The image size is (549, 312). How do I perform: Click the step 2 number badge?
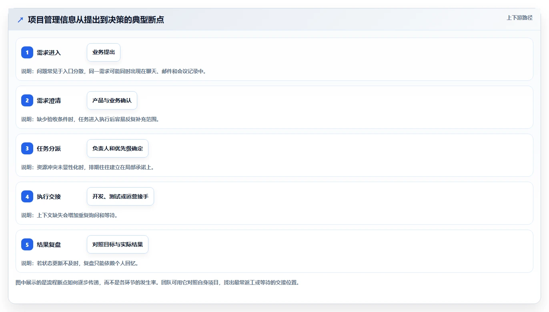pyautogui.click(x=27, y=100)
